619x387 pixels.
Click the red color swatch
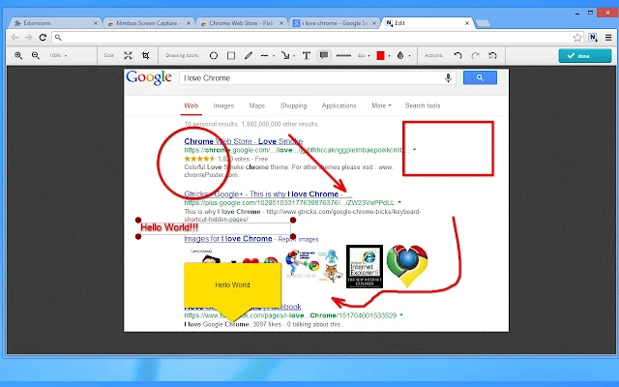380,56
